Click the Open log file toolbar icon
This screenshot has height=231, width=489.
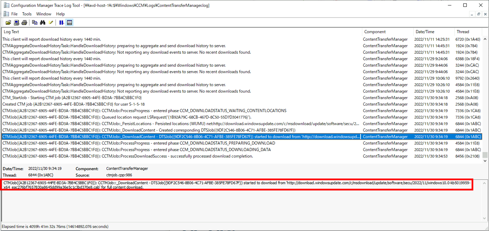pos(8,22)
